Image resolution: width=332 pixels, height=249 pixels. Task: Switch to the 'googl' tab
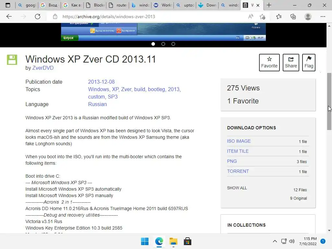coord(27,5)
